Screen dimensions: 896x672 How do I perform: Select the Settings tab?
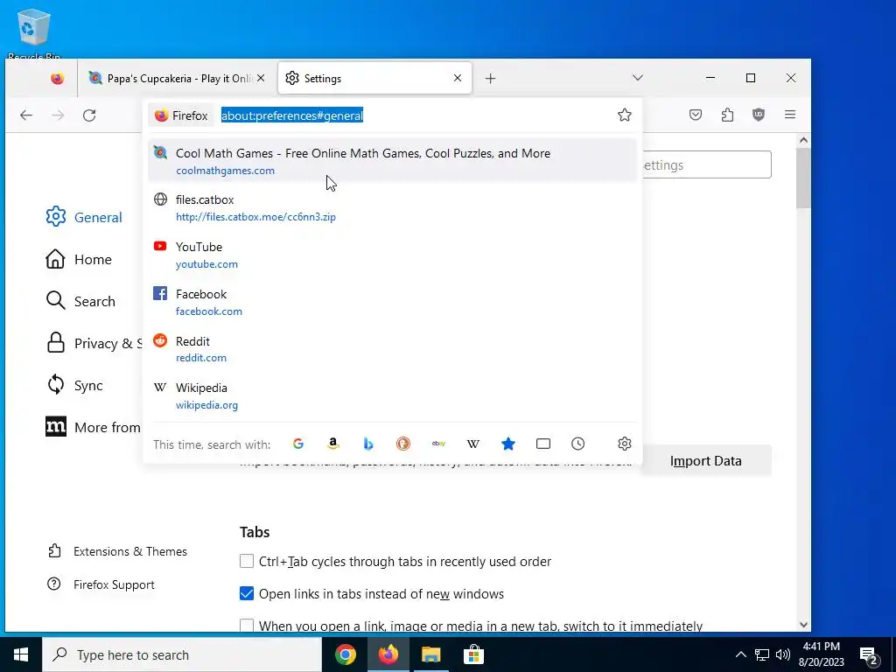374,78
